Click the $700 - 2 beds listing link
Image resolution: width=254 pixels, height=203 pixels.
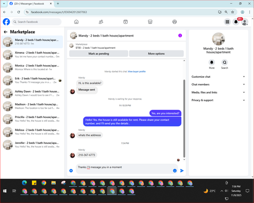coord(96,48)
